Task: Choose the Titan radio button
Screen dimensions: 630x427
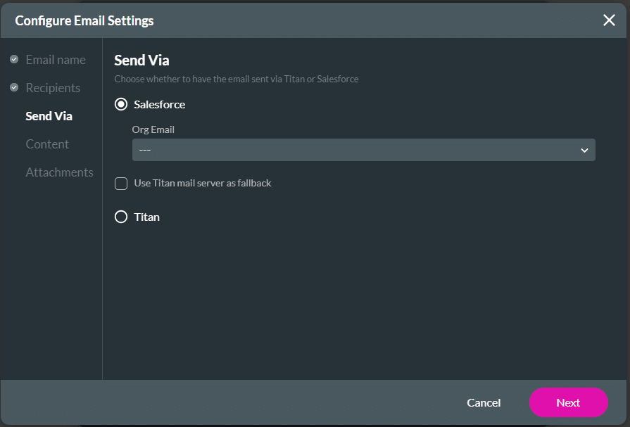Action: pos(121,217)
